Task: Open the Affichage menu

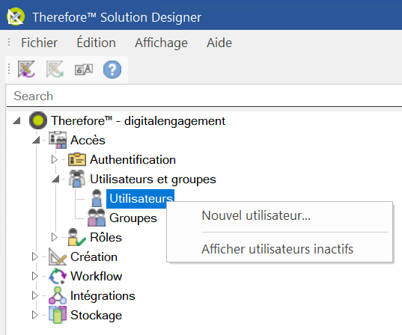Action: coord(161,43)
